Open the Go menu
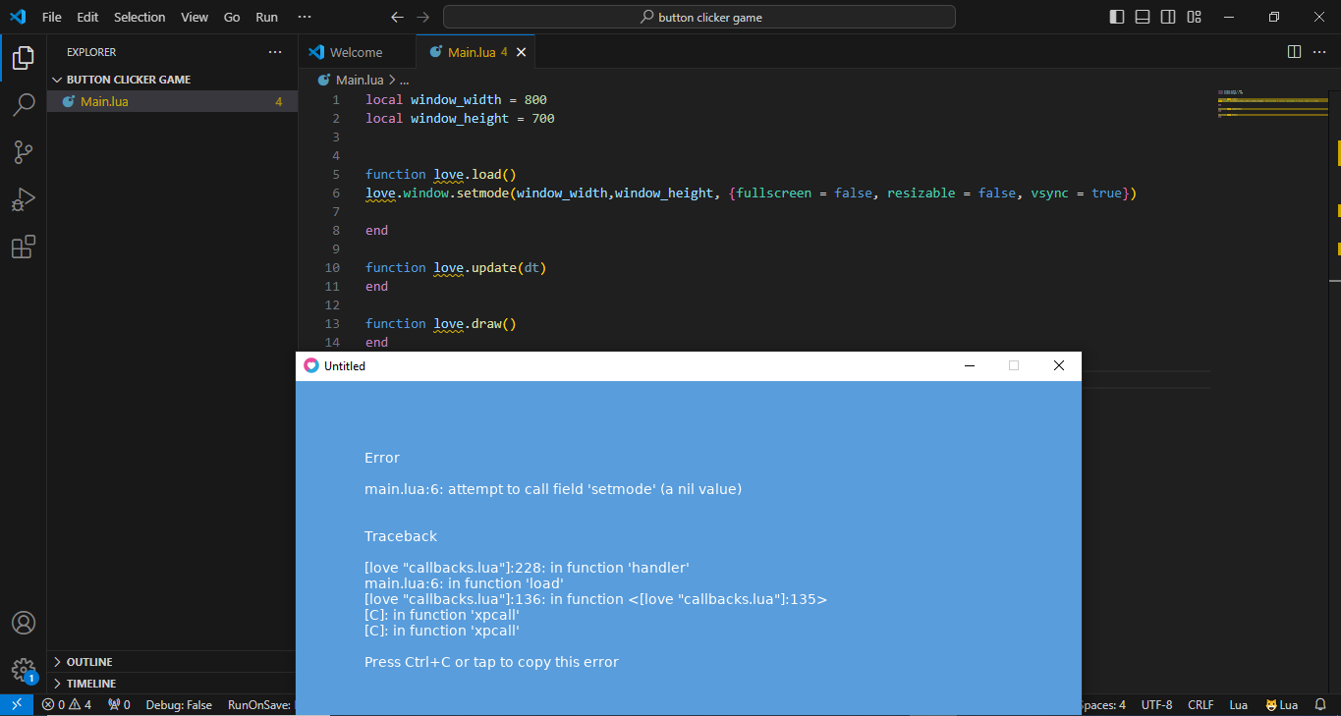The image size is (1341, 716). tap(232, 17)
